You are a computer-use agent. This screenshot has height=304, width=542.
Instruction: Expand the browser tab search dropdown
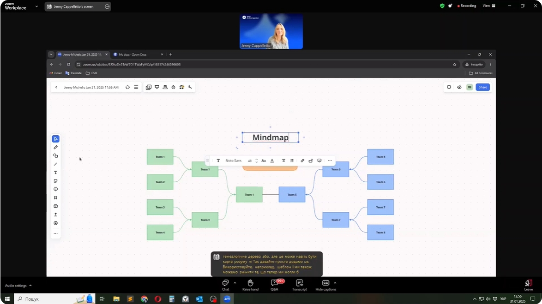coord(51,54)
